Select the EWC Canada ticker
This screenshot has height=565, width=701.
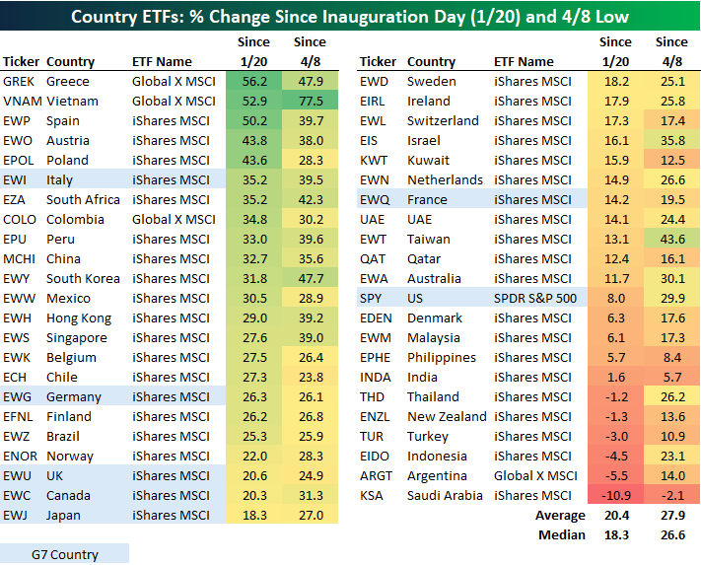[x=20, y=496]
